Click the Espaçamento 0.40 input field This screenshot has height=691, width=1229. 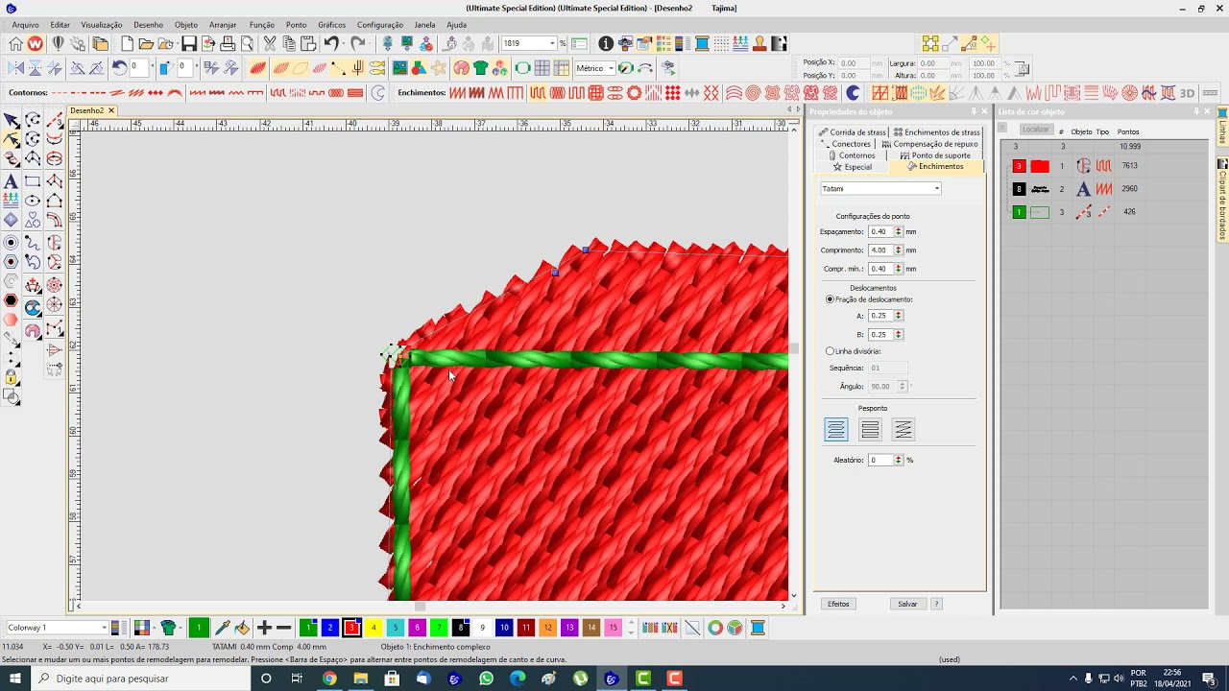tap(880, 231)
